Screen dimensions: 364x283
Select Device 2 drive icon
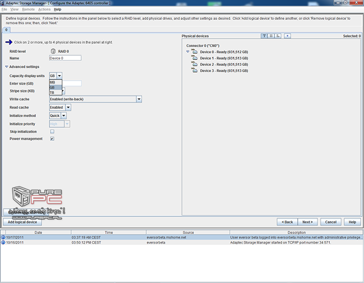point(195,64)
